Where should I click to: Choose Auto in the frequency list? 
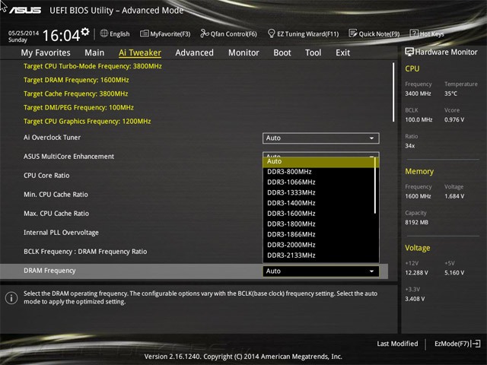(x=319, y=161)
